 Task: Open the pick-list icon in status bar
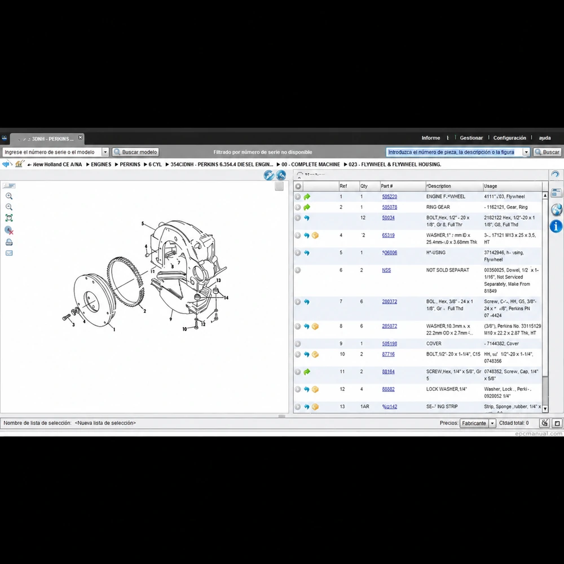pos(545,423)
